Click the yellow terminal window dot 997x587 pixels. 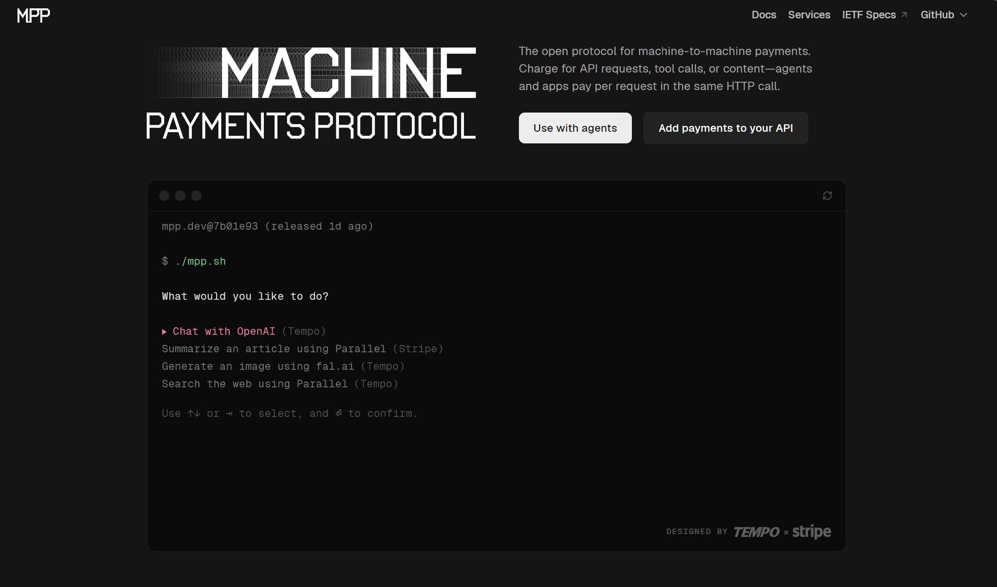pyautogui.click(x=180, y=196)
